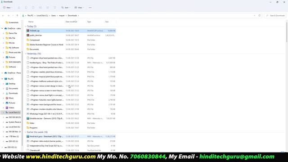
Task: Expand the Mix File folder node
Action: click(3, 38)
